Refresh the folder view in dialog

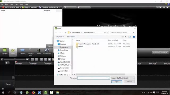pyautogui.click(x=107, y=32)
